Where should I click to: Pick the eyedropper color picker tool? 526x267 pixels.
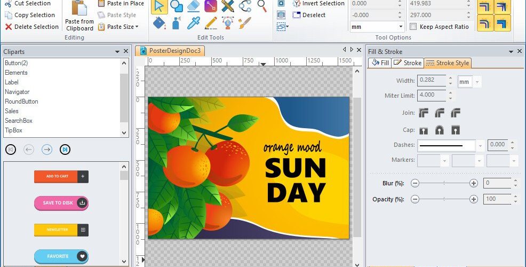pyautogui.click(x=194, y=23)
